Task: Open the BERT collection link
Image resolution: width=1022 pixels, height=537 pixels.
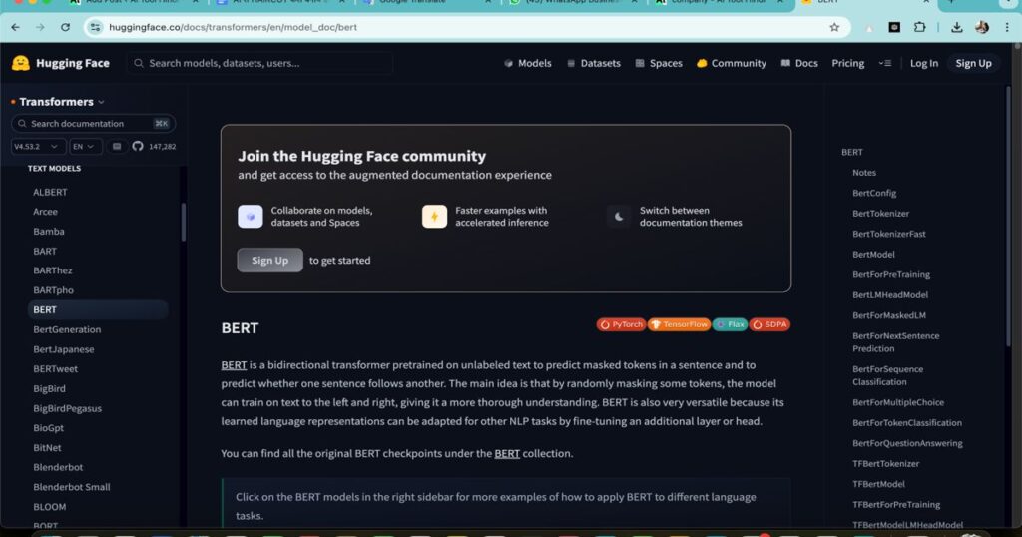Action: (507, 453)
